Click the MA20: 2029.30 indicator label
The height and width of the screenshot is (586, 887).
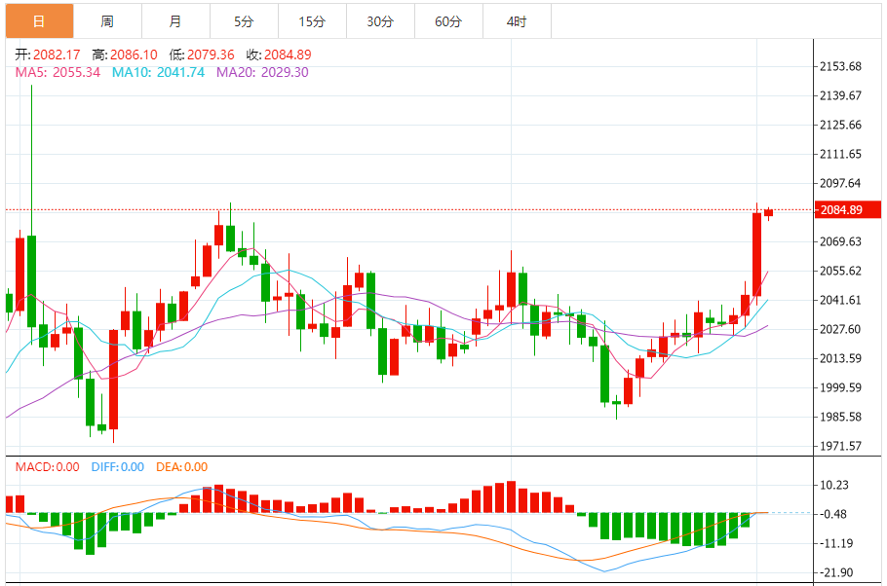pos(262,72)
